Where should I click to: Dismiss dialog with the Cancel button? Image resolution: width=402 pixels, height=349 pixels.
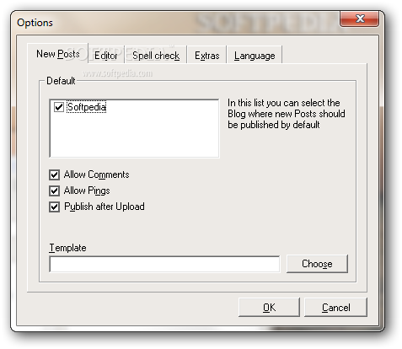335,308
